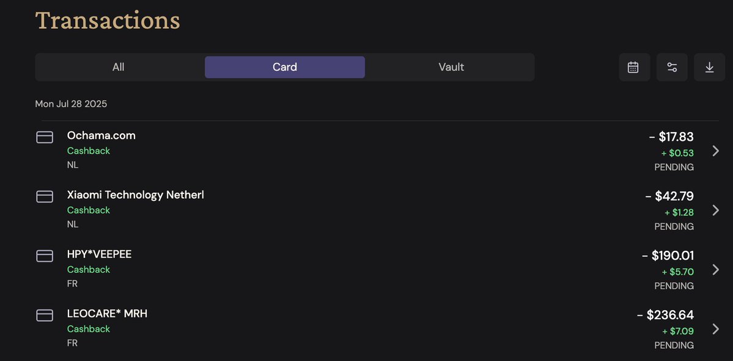Expand the Ochama.com transaction chevron
The width and height of the screenshot is (733, 361).
click(x=715, y=151)
